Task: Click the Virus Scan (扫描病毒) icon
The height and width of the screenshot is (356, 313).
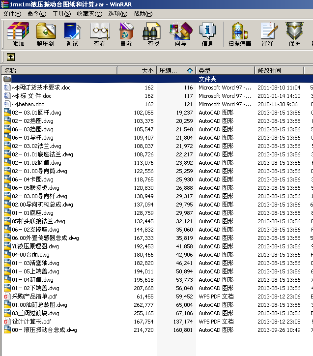Action: (239, 34)
